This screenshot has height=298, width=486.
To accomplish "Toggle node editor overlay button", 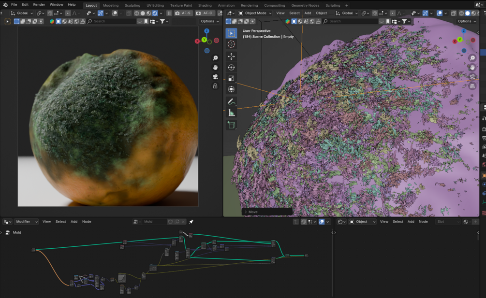I will [322, 222].
